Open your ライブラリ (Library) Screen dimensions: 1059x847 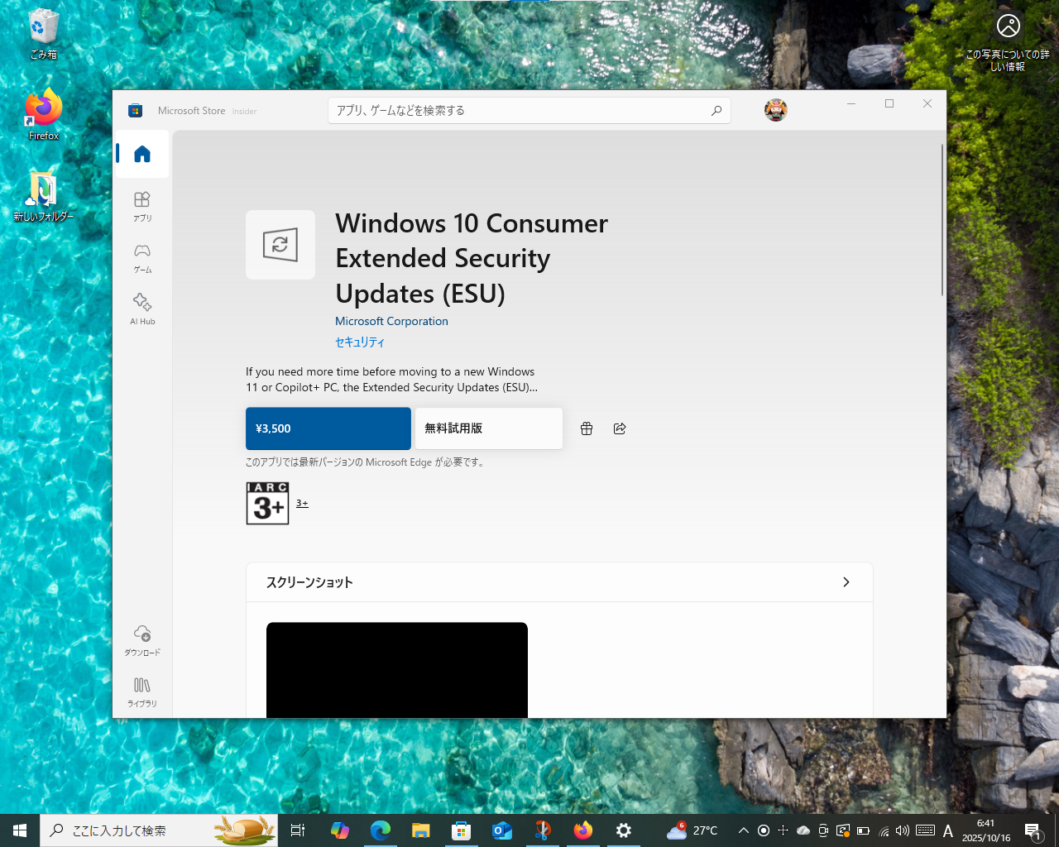pos(141,691)
